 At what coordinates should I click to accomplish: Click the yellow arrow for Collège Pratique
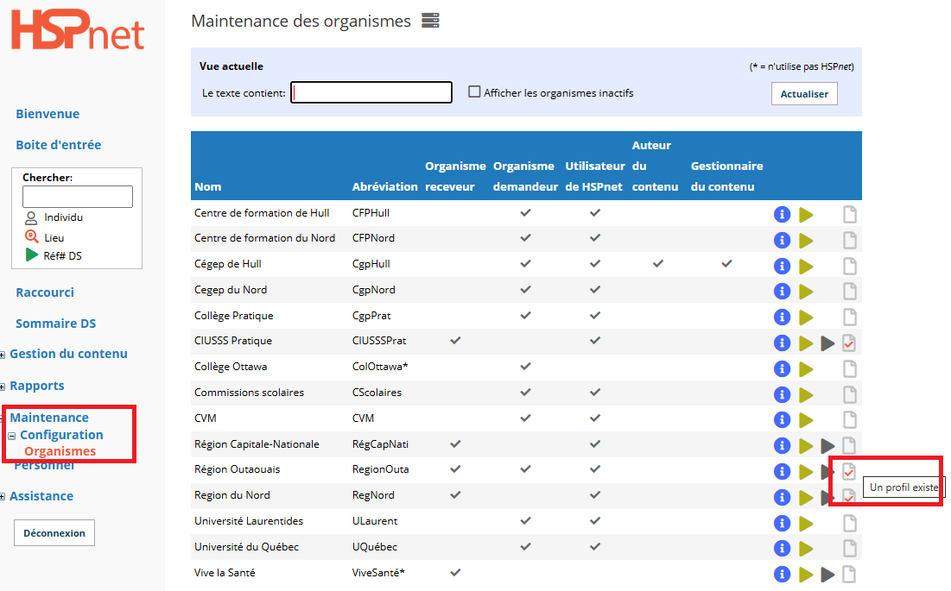coord(806,317)
